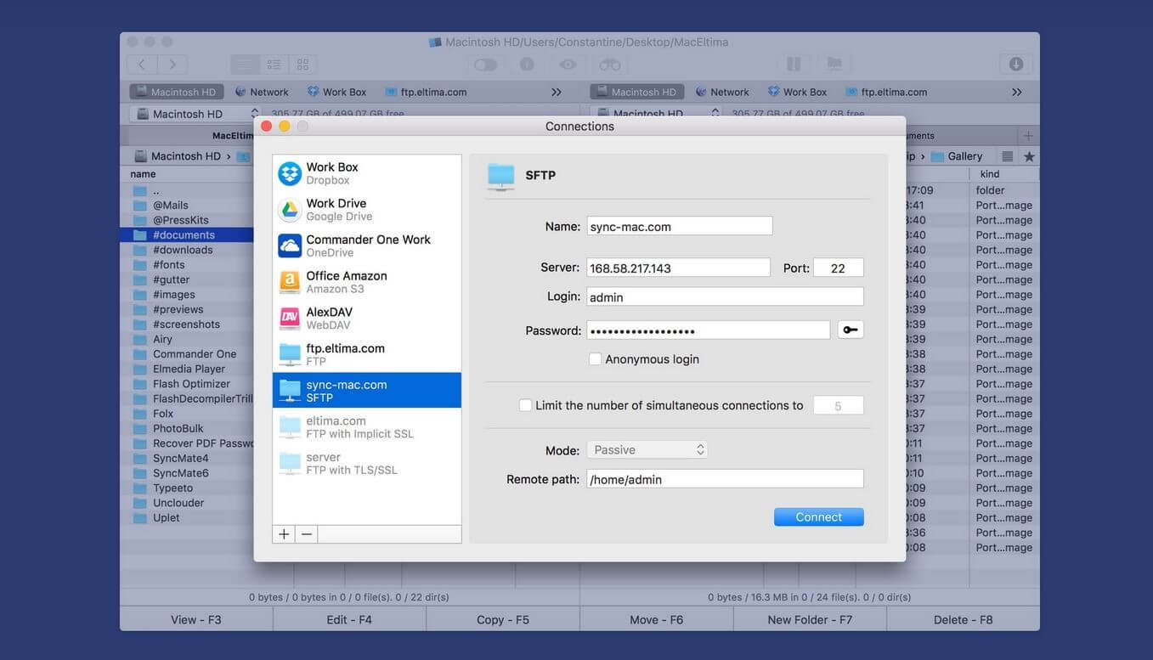This screenshot has height=660, width=1153.
Task: Select the Work Drive Google Drive connection
Action: [x=366, y=210]
